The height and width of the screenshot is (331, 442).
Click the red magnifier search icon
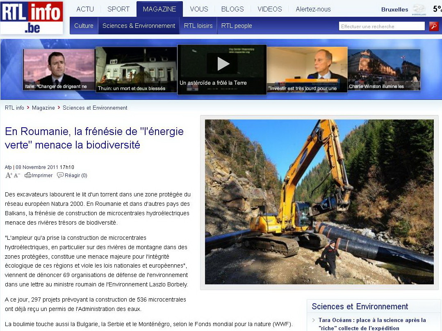pos(434,26)
